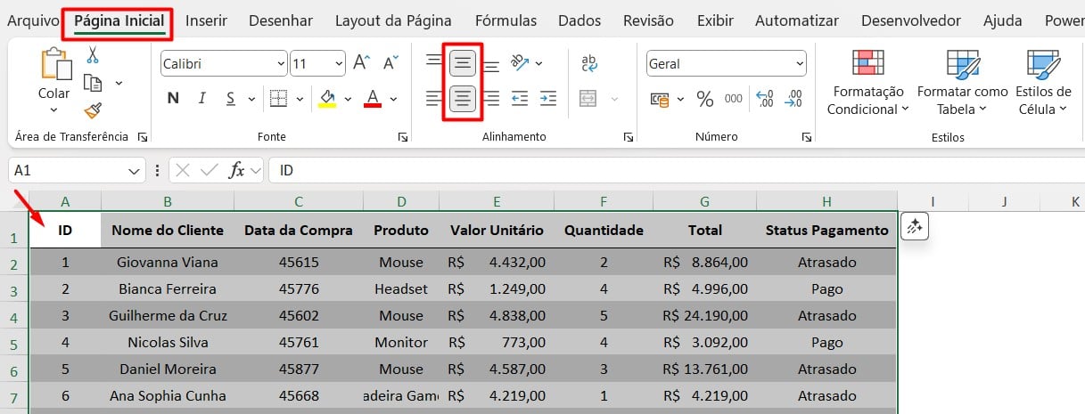
Task: Switch to the Fórmulas tab
Action: click(x=506, y=20)
